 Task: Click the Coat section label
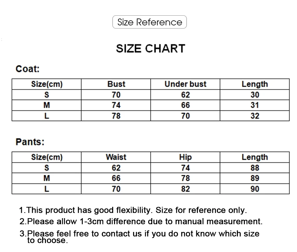(28, 69)
